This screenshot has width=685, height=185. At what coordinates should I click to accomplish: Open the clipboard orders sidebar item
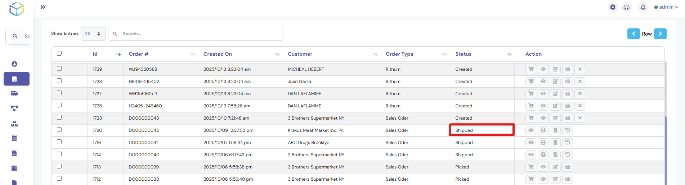tap(17, 79)
